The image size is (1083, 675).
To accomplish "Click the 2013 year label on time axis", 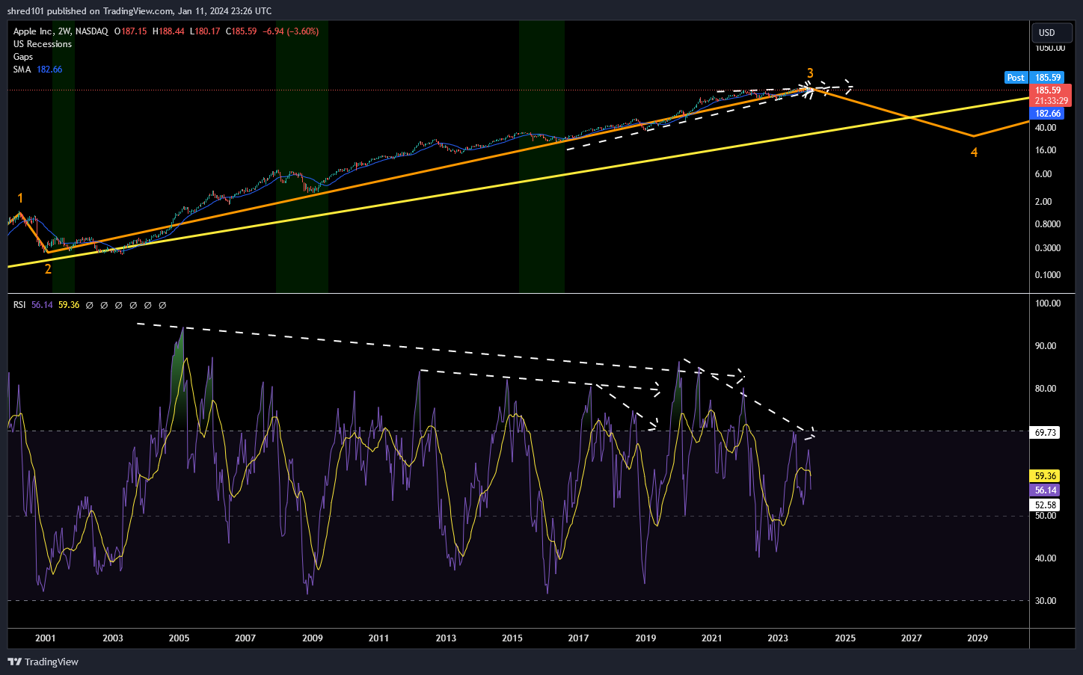I will point(446,638).
